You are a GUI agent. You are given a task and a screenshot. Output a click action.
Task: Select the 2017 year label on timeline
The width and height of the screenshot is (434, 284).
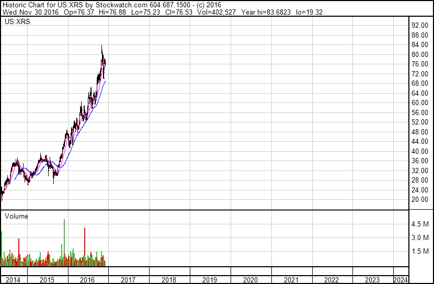pos(128,280)
